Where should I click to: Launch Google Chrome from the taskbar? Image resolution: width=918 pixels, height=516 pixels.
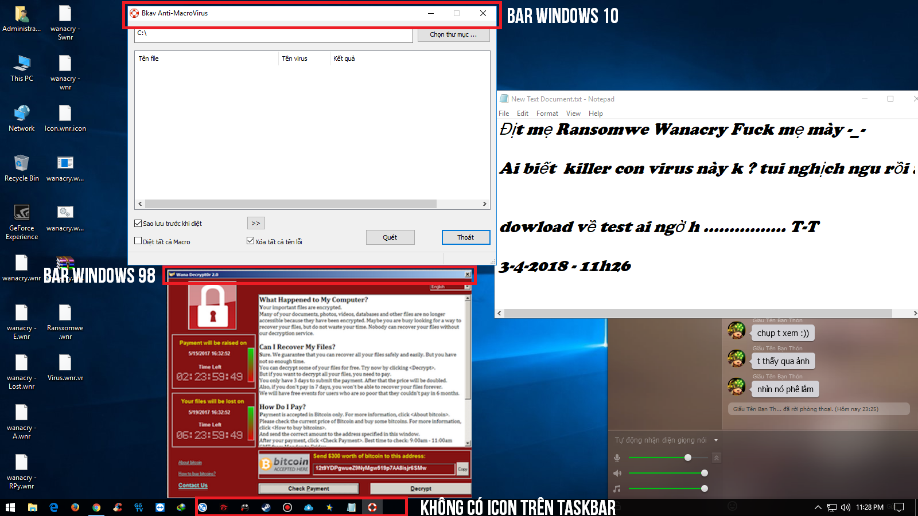(x=96, y=507)
